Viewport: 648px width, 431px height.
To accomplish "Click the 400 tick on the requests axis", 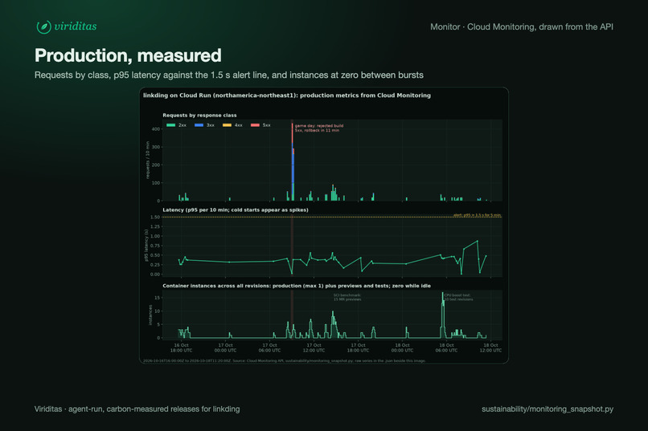I will [x=156, y=129].
